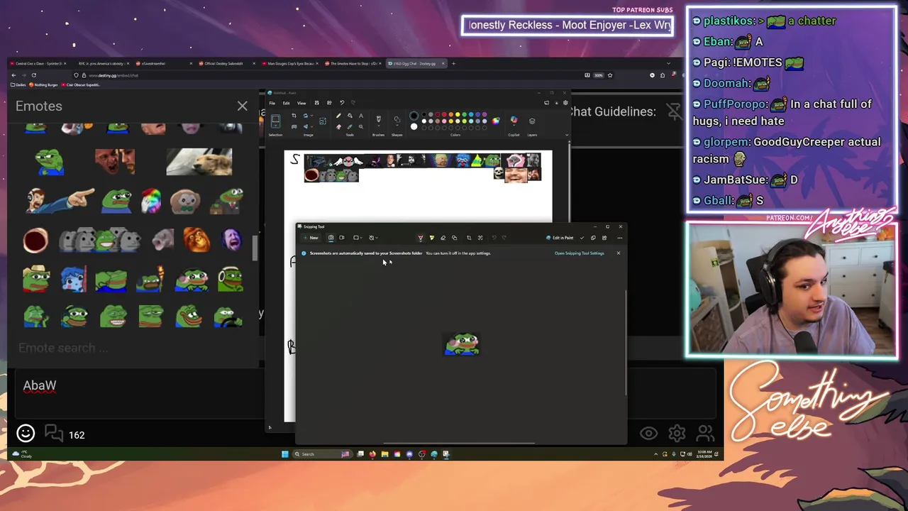
Task: Switch to the Central Cee x Dave browser tab
Action: pos(37,63)
